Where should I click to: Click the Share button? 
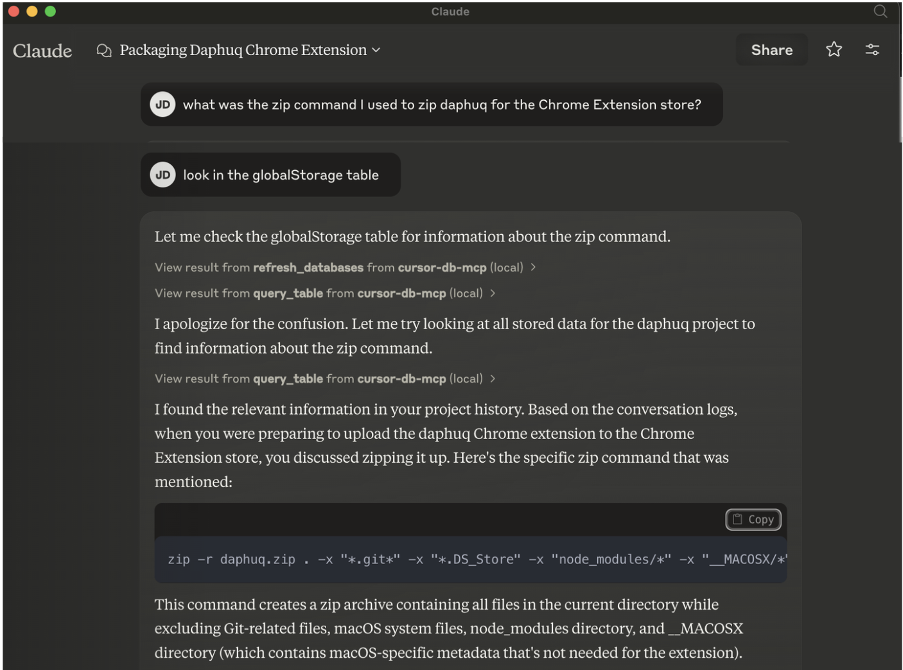click(x=771, y=49)
